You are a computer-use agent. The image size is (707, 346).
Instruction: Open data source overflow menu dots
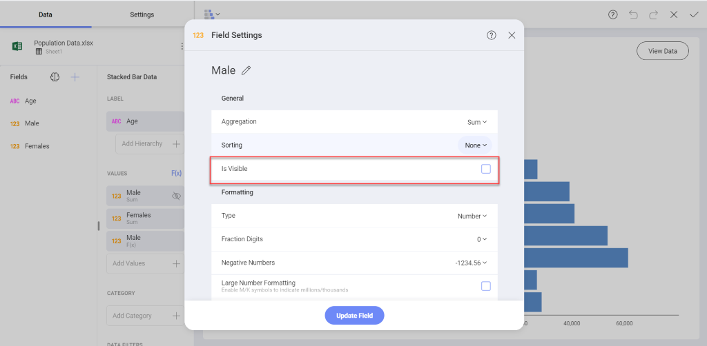(182, 46)
